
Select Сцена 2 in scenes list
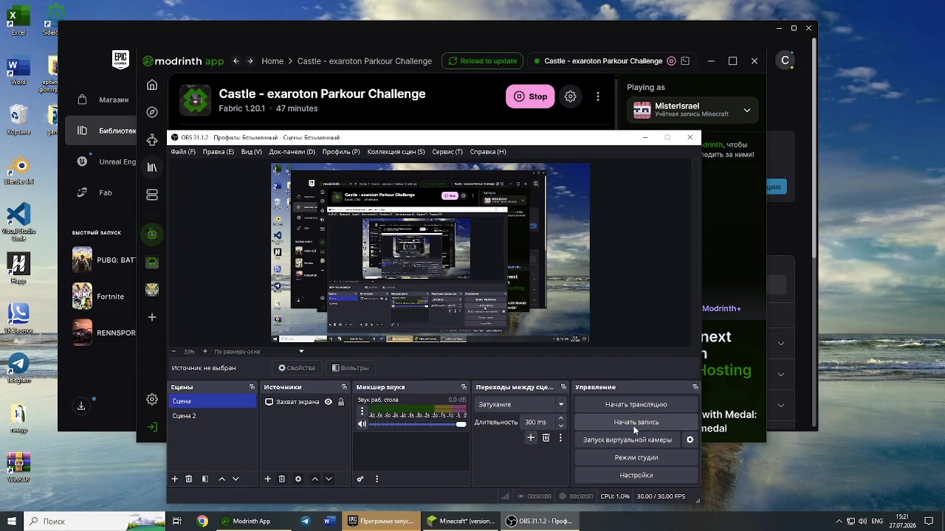[213, 416]
